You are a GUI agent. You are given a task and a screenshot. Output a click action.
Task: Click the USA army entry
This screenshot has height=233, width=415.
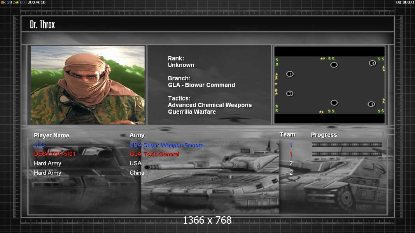pyautogui.click(x=135, y=163)
